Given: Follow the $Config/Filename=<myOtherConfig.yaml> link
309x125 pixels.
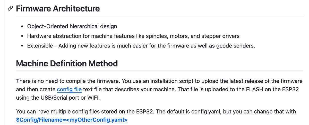Looking at the screenshot, I should tap(72, 120).
